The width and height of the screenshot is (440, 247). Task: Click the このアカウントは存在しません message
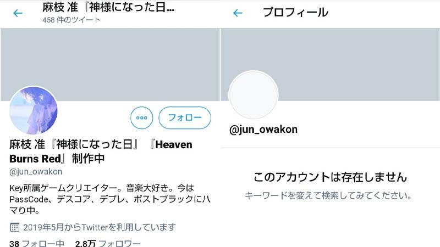pyautogui.click(x=330, y=177)
